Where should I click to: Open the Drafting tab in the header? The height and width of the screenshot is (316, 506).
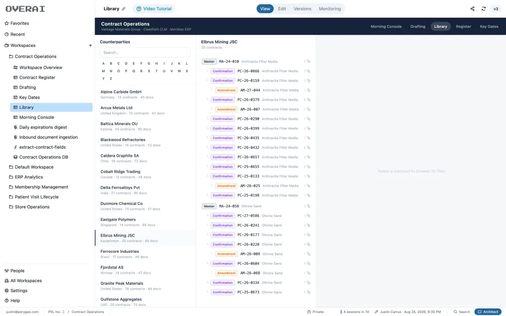tap(417, 26)
